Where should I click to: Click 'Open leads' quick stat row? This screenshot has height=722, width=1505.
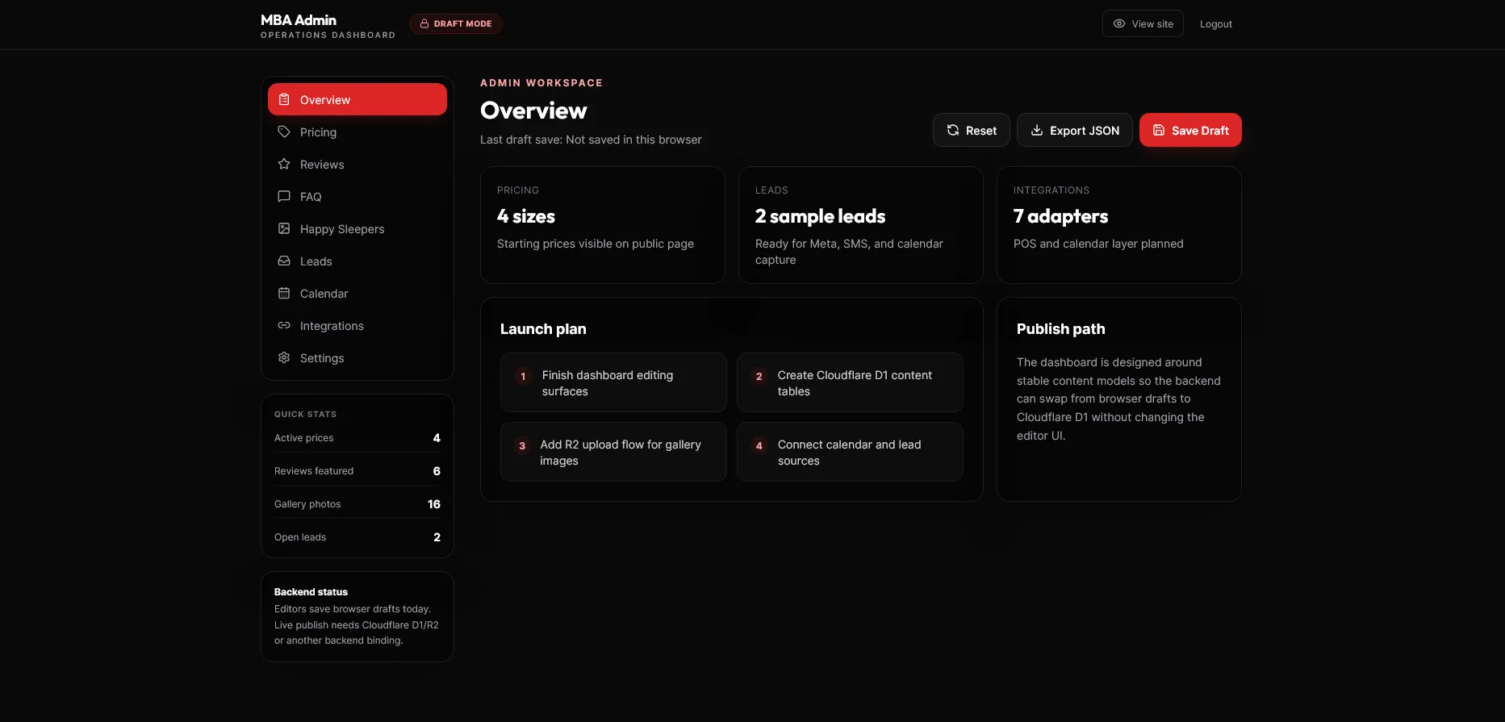click(357, 537)
